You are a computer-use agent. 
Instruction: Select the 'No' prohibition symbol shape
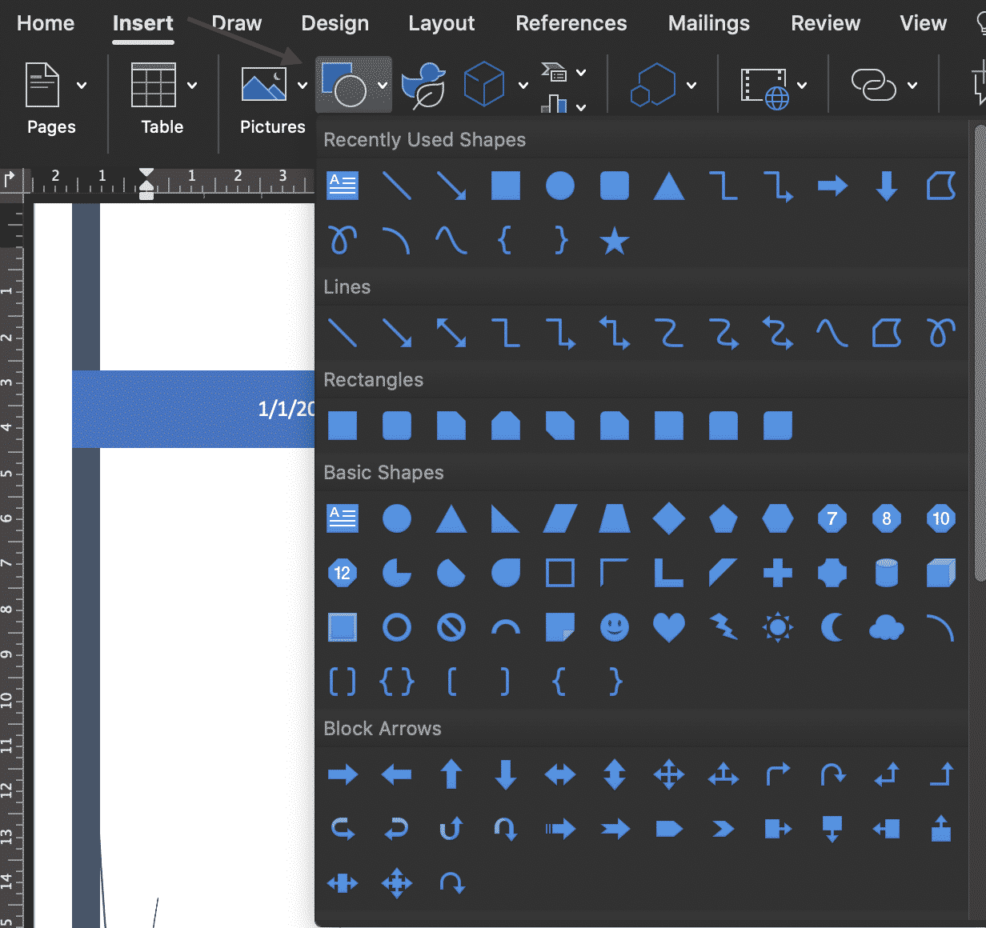click(x=451, y=628)
